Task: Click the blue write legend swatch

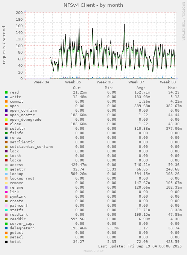Action: point(6,97)
